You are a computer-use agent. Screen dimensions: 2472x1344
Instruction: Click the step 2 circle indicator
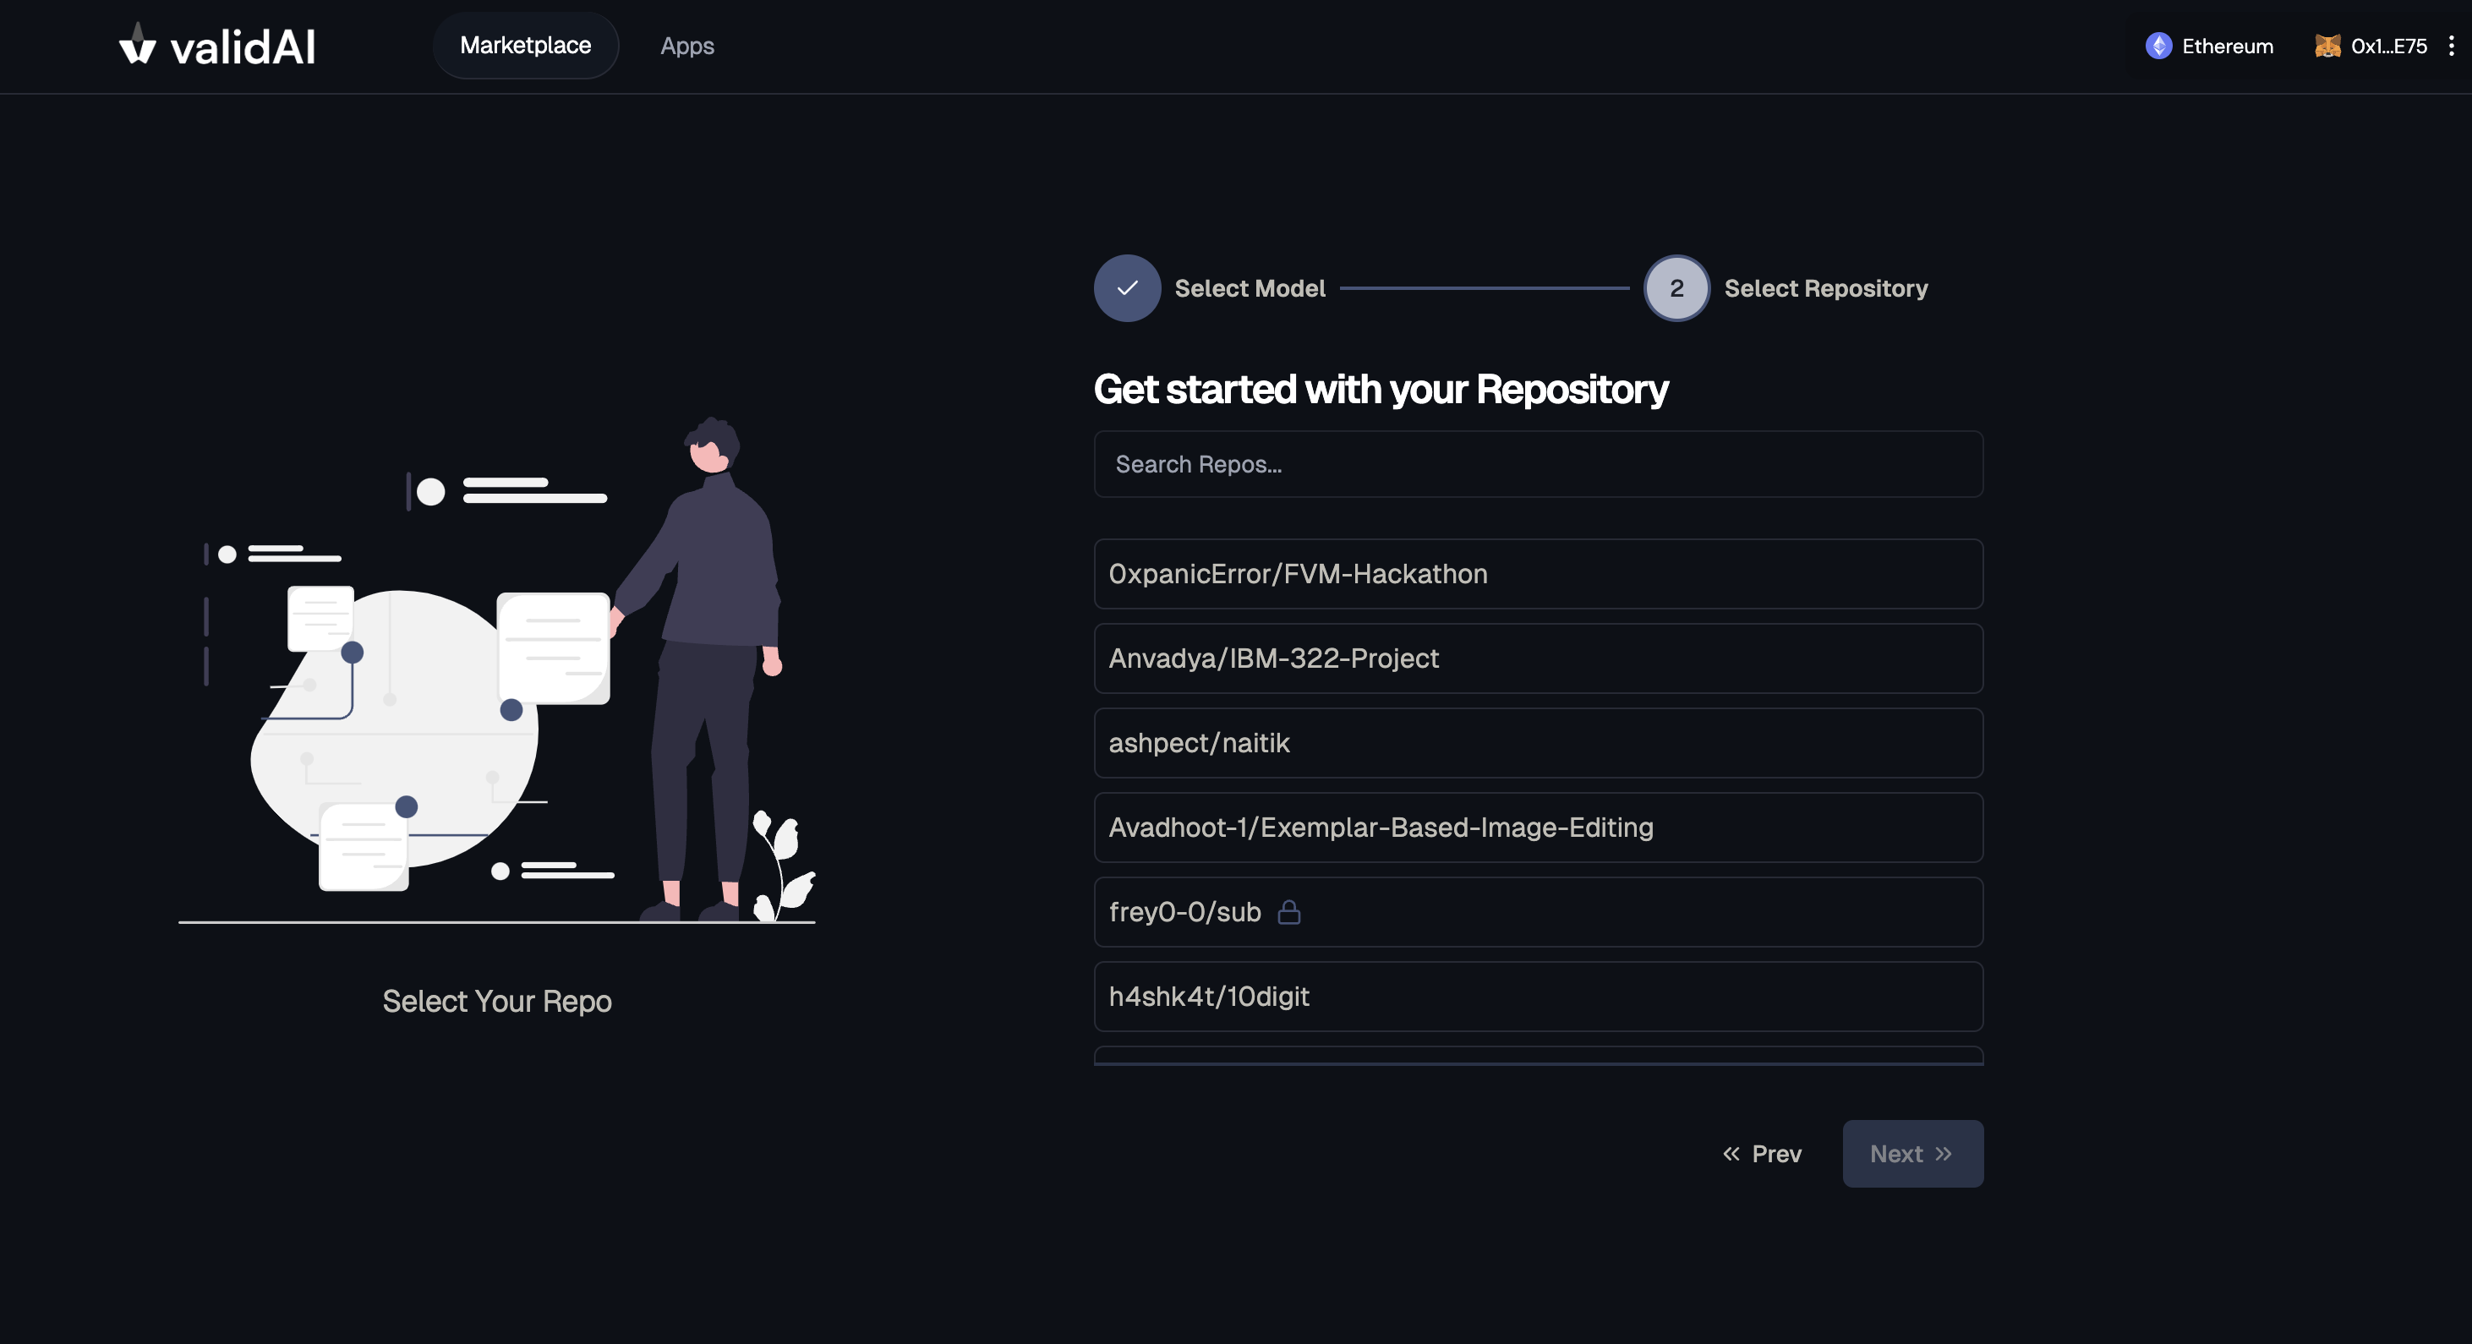1676,287
